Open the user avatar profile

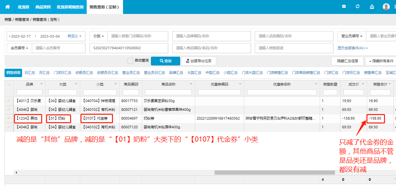click(386, 7)
